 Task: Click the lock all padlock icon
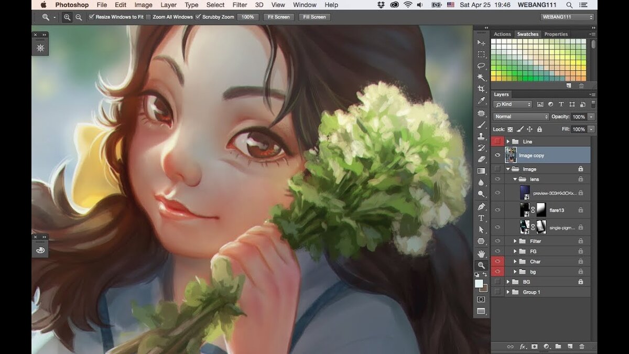(x=539, y=129)
